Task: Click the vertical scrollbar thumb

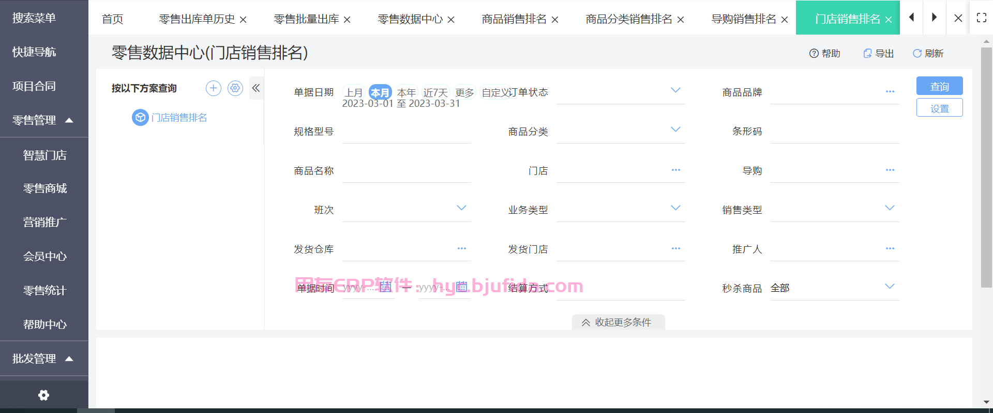Action: click(x=986, y=168)
